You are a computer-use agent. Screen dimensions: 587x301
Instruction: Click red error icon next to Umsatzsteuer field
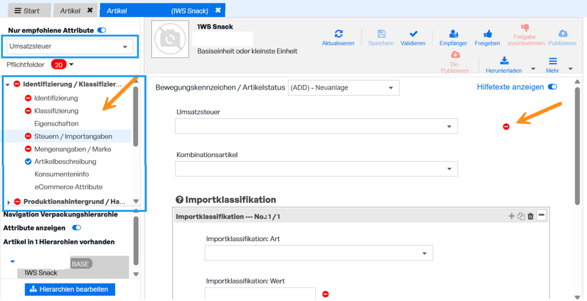[x=506, y=127]
